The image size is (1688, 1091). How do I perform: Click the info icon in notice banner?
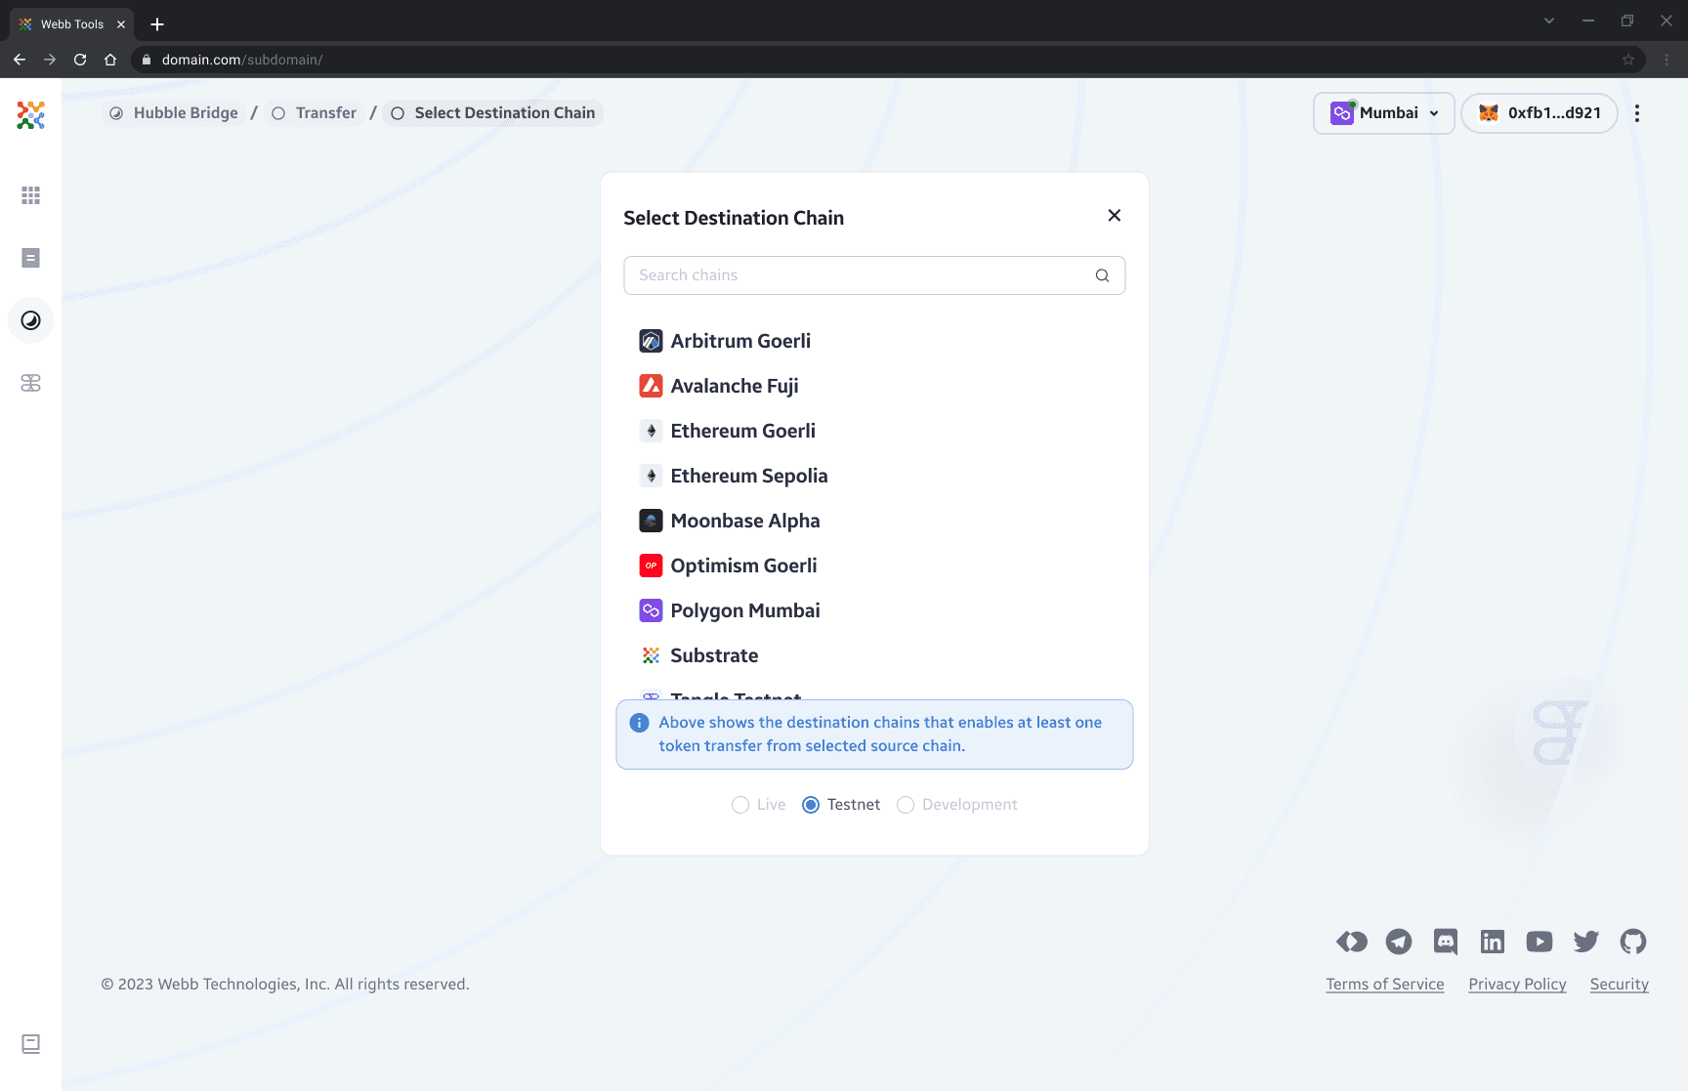click(639, 723)
